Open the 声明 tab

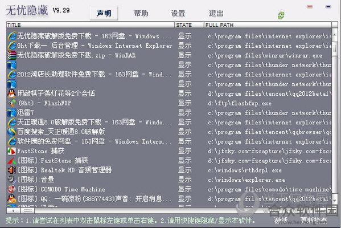104,13
